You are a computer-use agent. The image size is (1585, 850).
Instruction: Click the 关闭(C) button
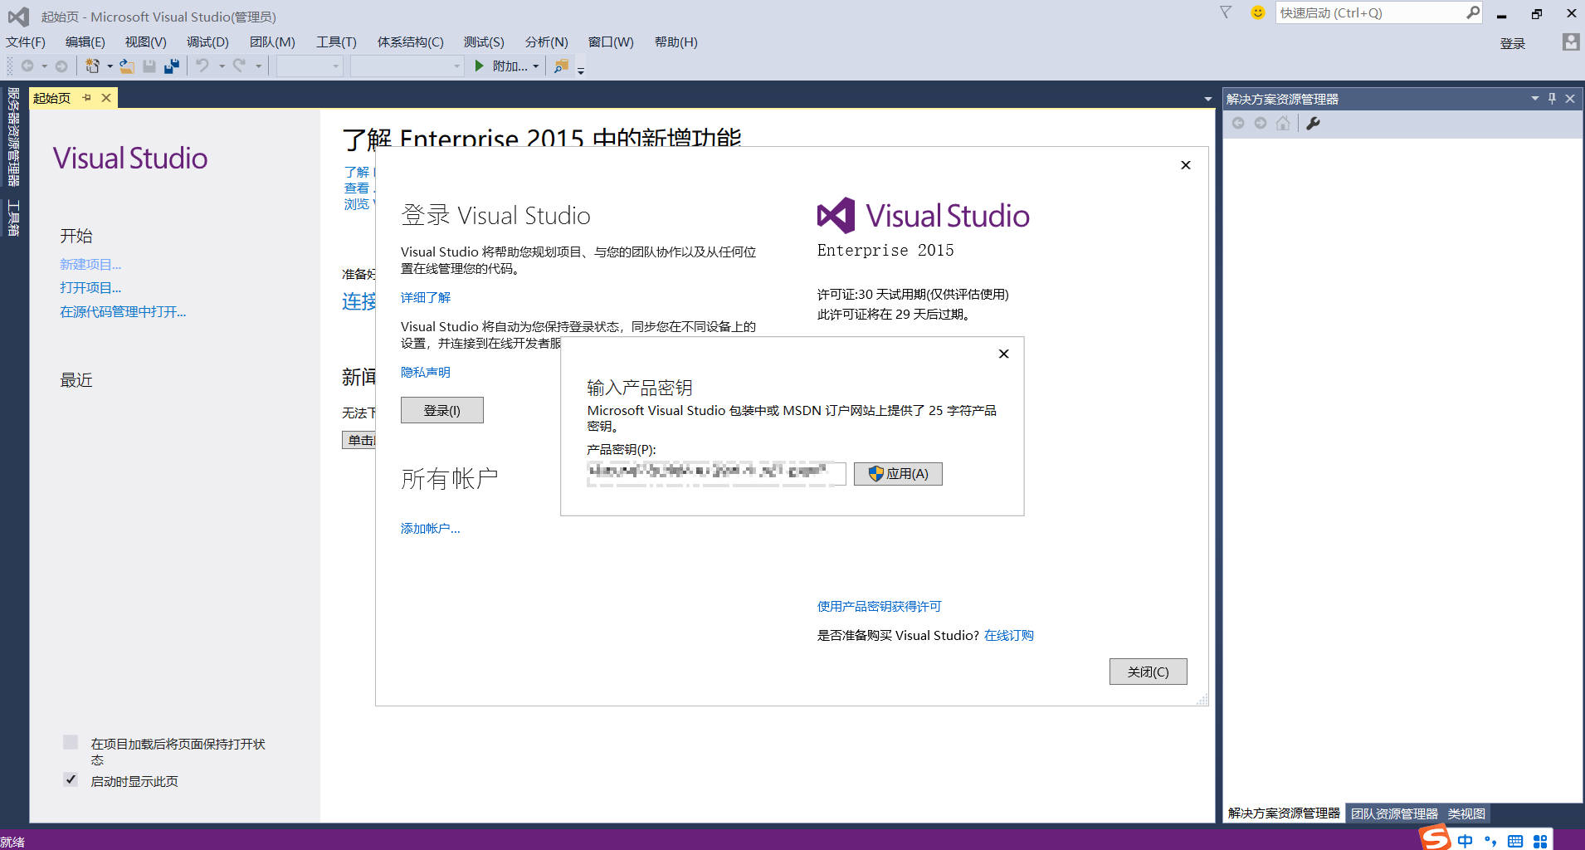pos(1148,672)
